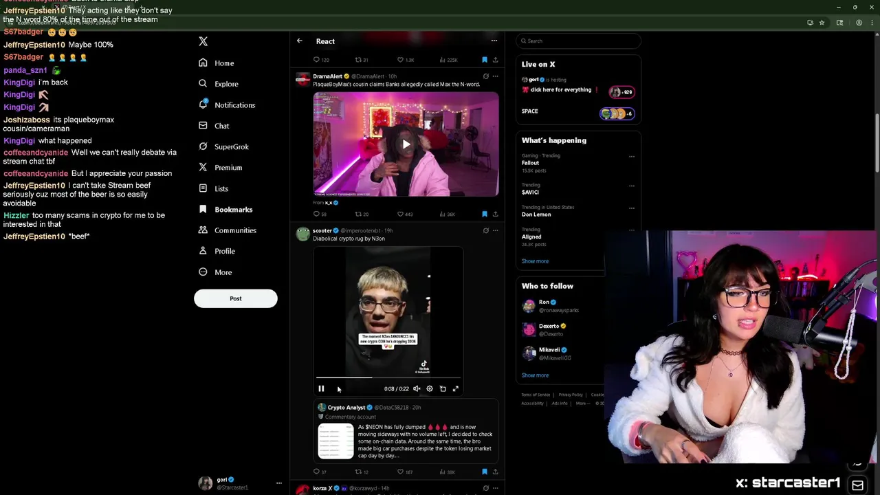880x495 pixels.
Task: Pause the scooter post video
Action: (x=321, y=389)
